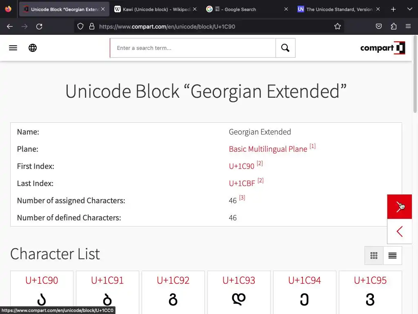The width and height of the screenshot is (418, 314).
Task: Reload the current page
Action: pyautogui.click(x=39, y=27)
